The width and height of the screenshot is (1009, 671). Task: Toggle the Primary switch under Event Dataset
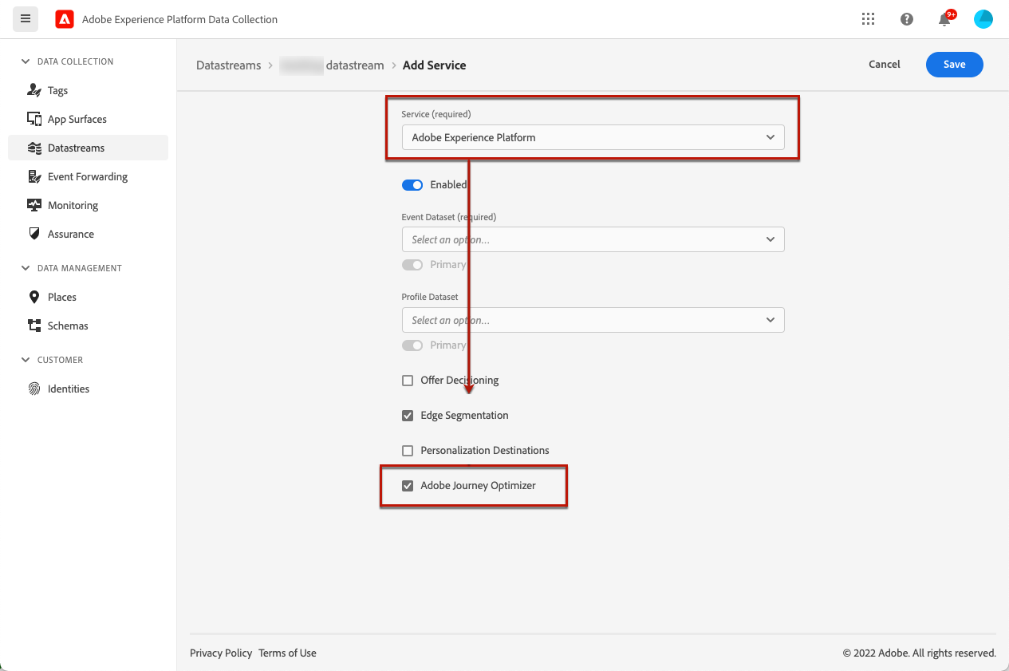coord(412,265)
